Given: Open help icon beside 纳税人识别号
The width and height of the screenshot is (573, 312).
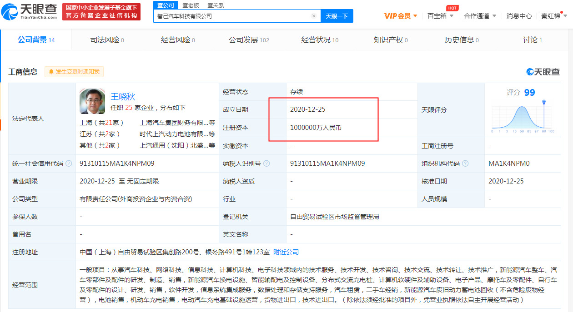Looking at the screenshot, I should (266, 163).
